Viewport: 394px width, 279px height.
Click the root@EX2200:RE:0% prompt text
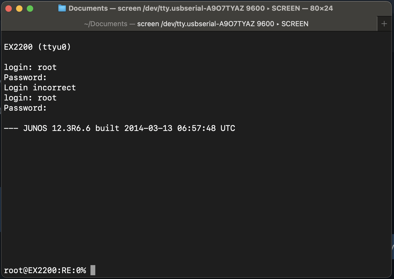pos(45,270)
